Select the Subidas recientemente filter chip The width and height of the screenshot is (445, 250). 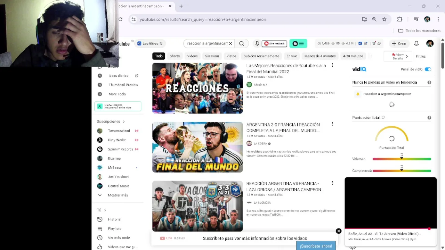click(x=261, y=56)
